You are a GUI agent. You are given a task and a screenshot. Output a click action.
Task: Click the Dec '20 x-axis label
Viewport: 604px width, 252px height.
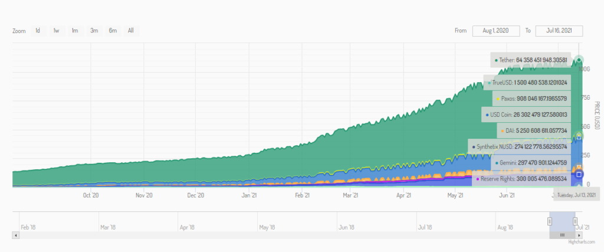point(196,195)
